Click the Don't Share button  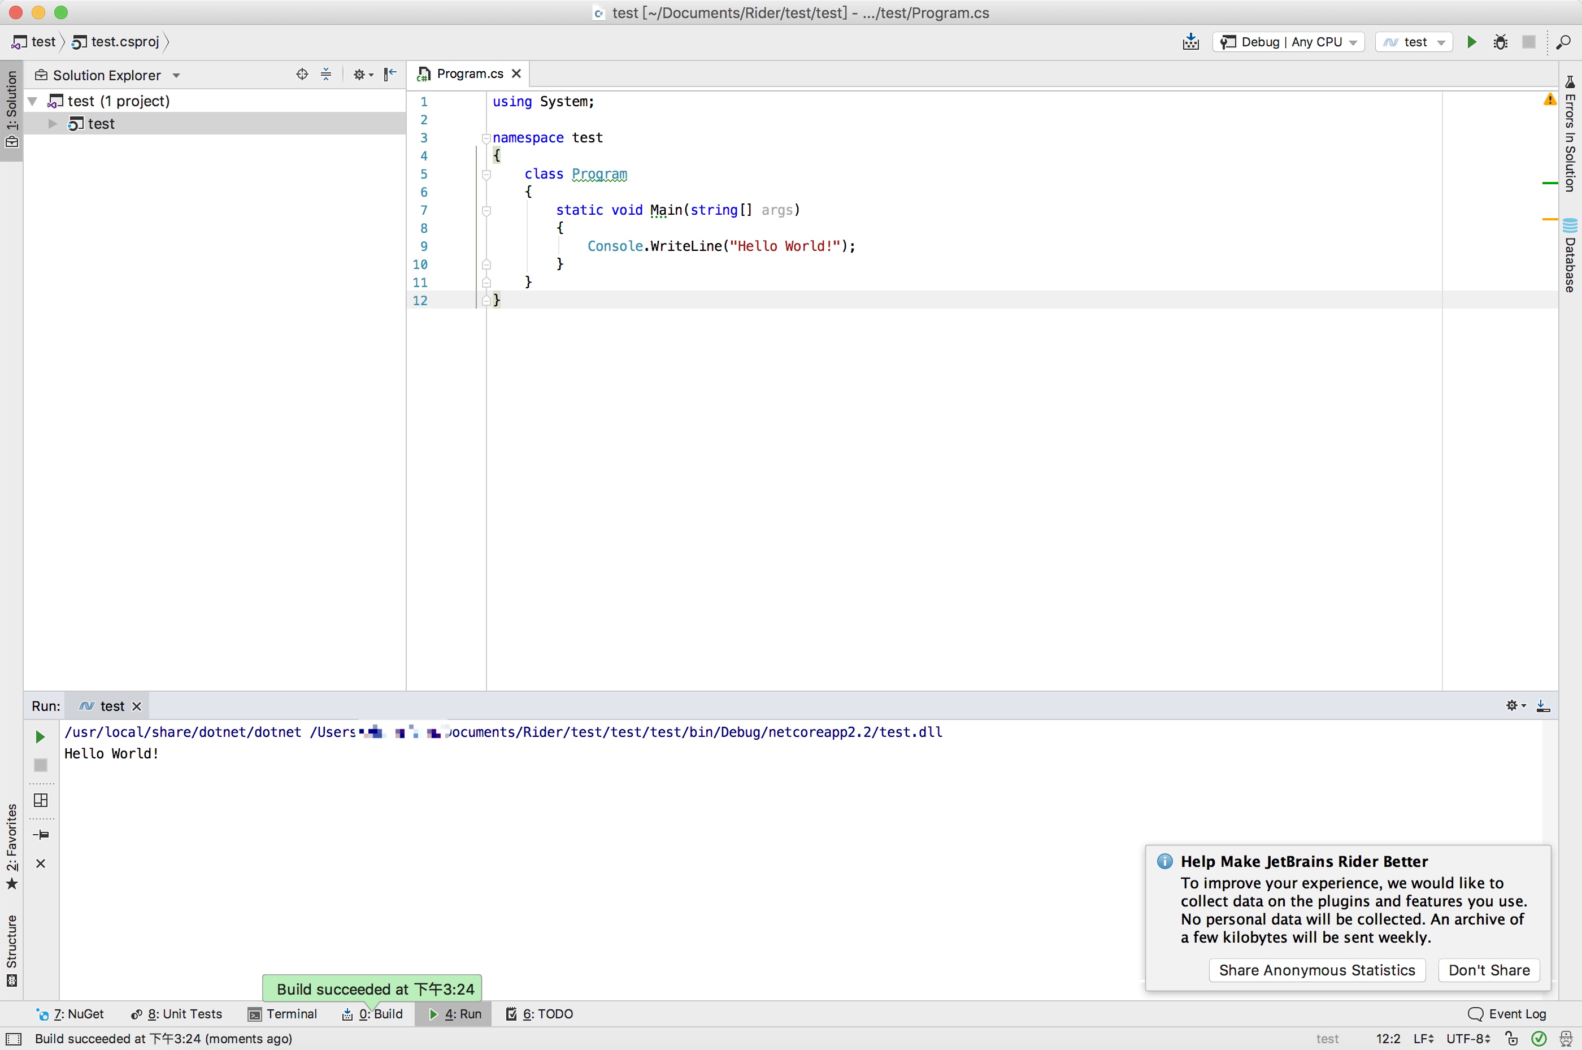tap(1488, 970)
